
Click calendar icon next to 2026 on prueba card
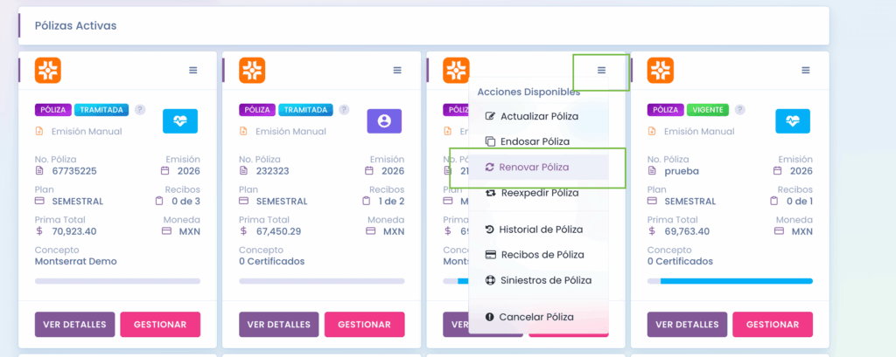click(x=777, y=171)
